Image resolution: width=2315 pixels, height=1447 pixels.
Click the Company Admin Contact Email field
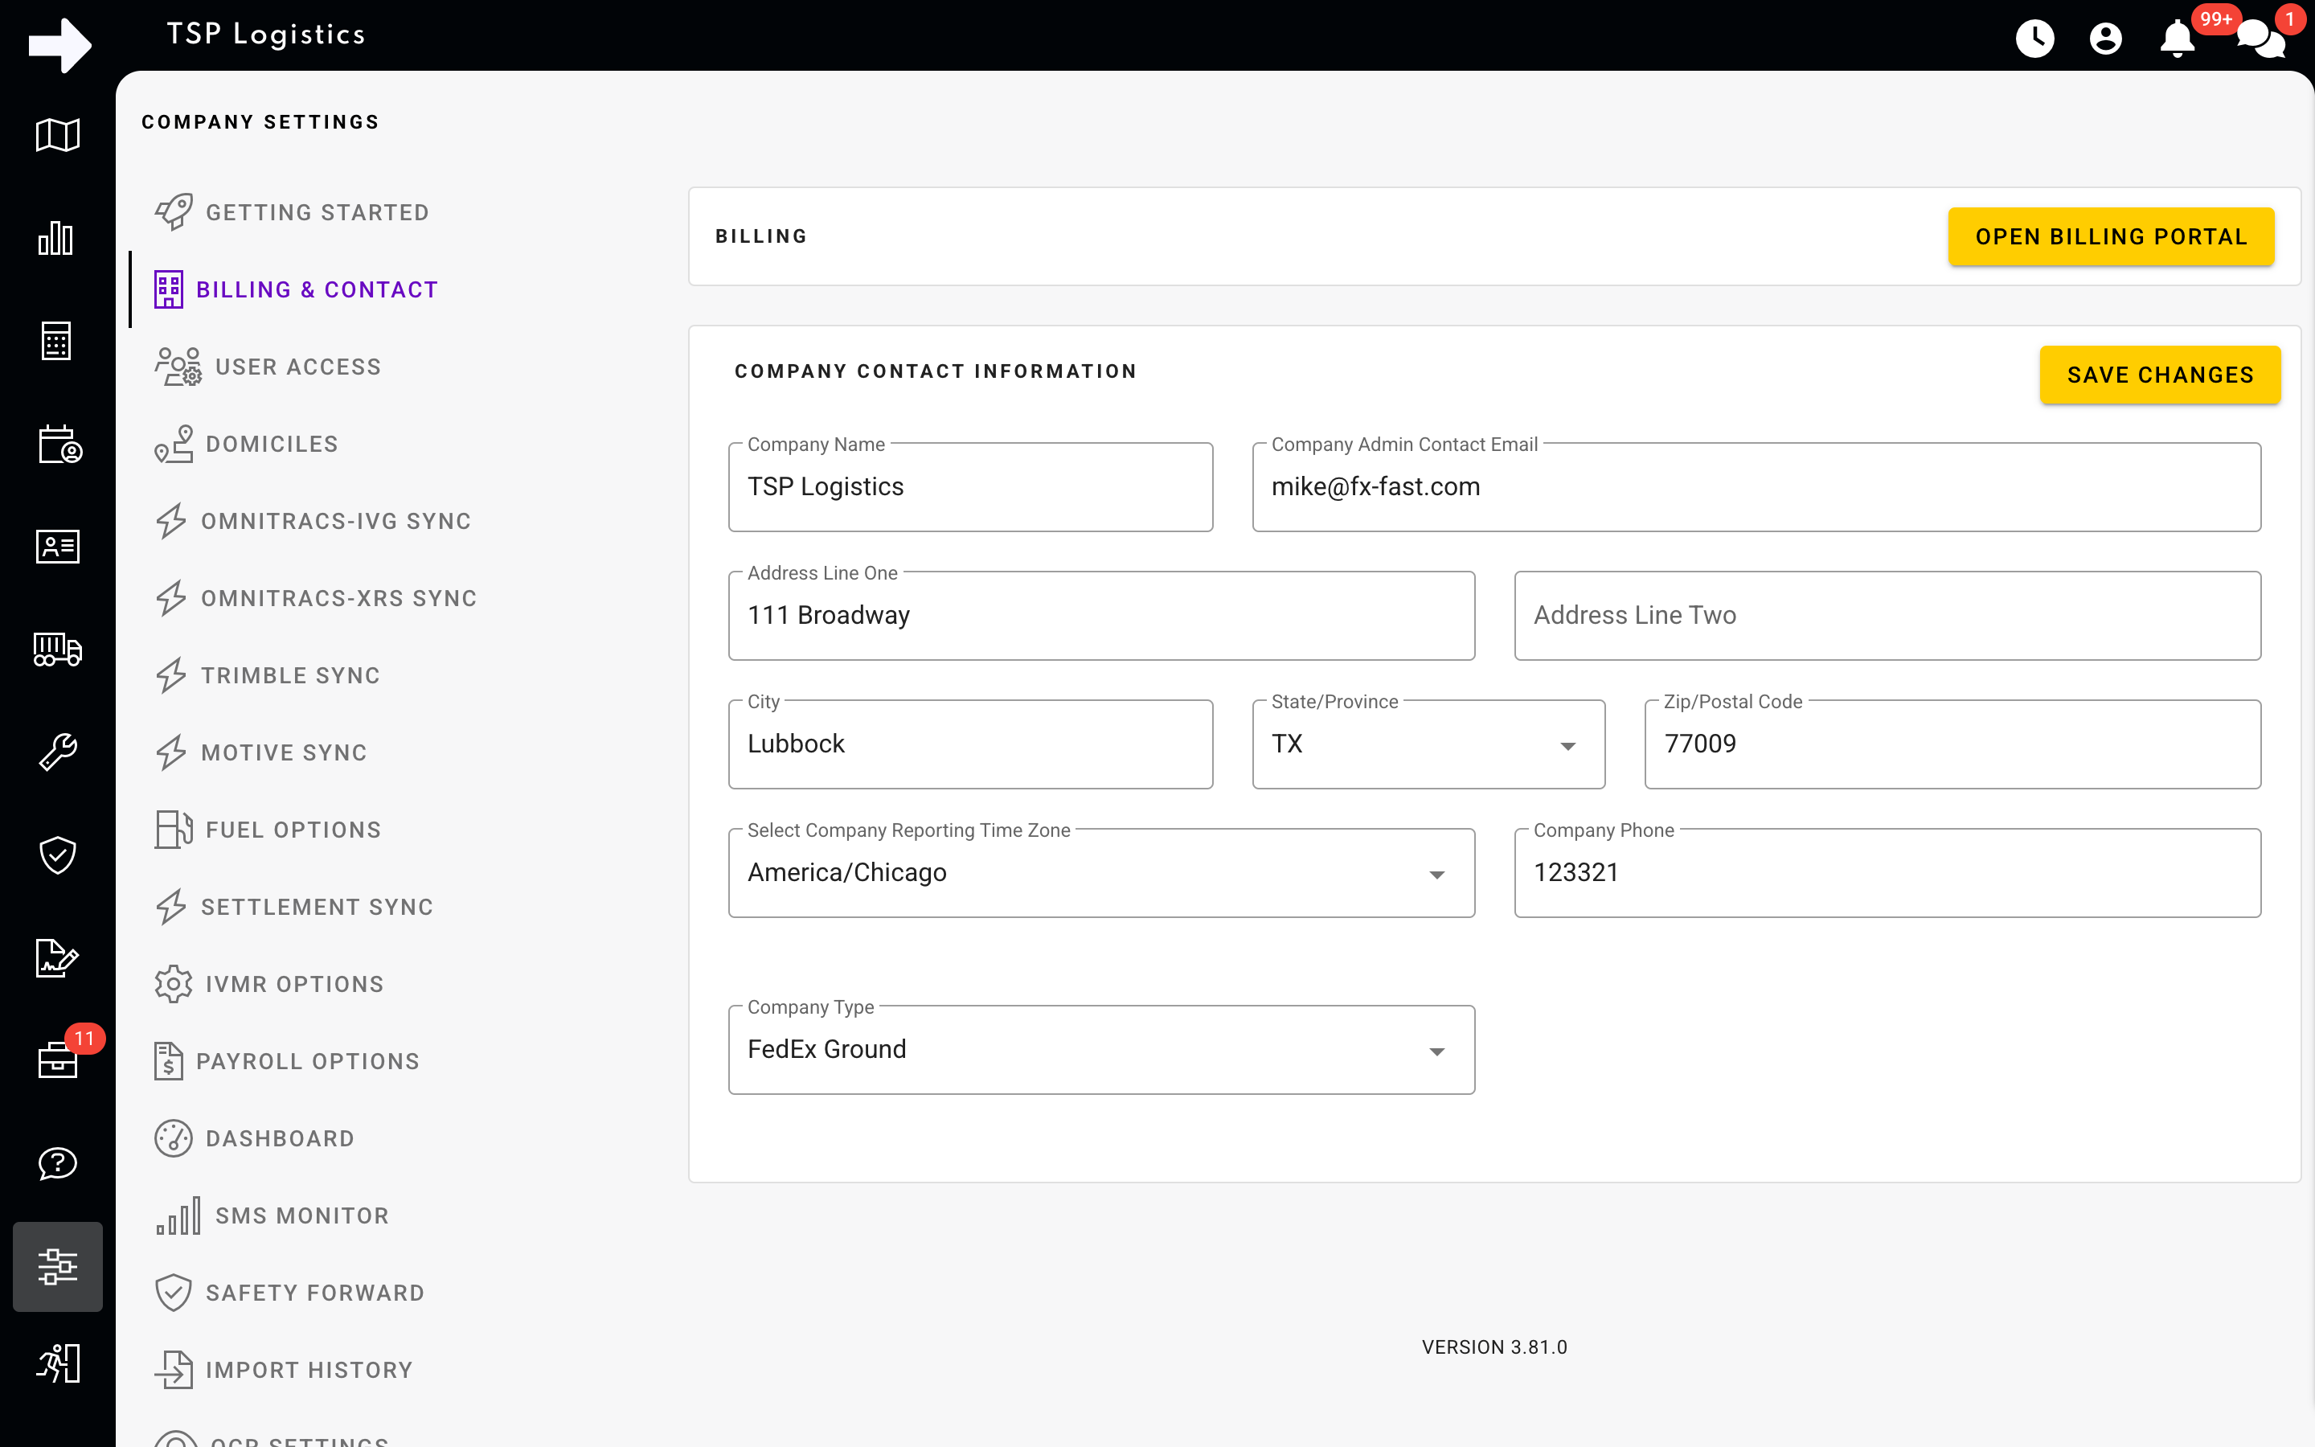click(x=1756, y=486)
